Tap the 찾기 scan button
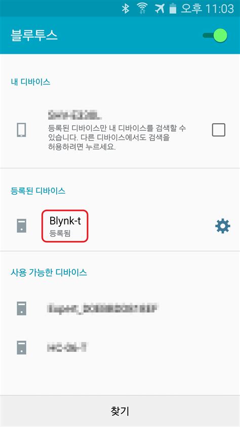 point(120,411)
